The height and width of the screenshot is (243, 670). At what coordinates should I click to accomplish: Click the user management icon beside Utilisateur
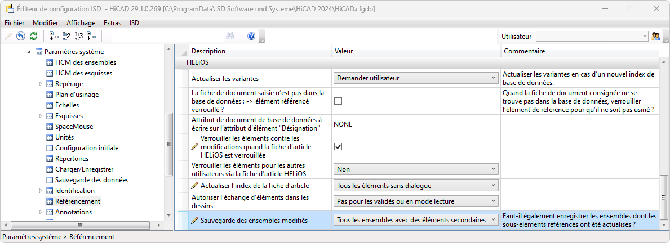(x=655, y=36)
